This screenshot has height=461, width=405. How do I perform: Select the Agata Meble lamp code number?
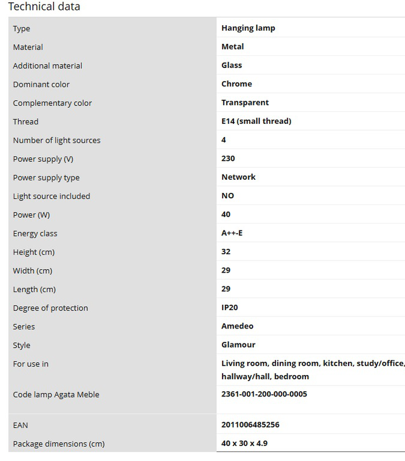tap(264, 394)
